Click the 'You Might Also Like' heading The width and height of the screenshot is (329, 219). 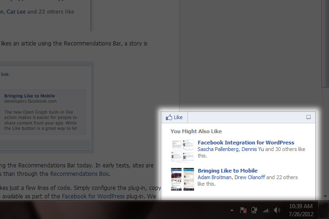(196, 131)
